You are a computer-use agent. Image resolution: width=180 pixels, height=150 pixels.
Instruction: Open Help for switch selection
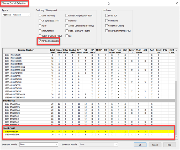(170, 145)
